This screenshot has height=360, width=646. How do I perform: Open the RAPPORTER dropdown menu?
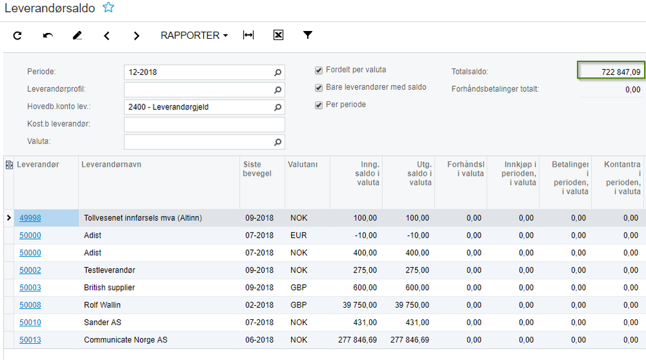click(x=194, y=36)
